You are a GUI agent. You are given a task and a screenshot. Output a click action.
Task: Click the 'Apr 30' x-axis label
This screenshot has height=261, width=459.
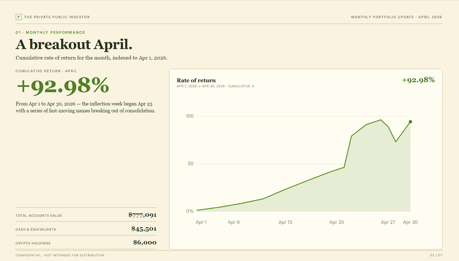click(x=410, y=222)
